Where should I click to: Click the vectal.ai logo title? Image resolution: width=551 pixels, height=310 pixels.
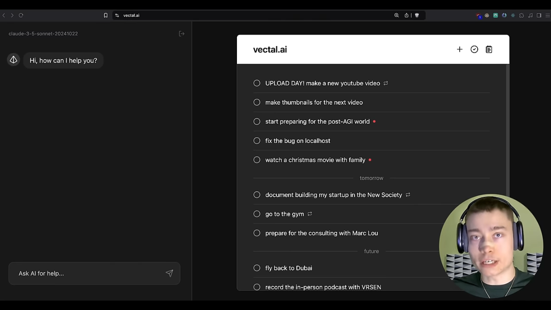pyautogui.click(x=270, y=50)
